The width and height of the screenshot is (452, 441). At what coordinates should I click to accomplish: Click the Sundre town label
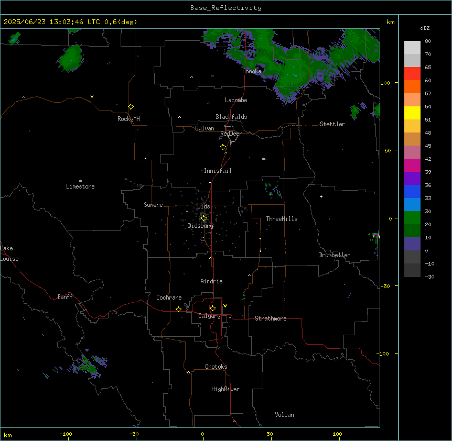153,205
